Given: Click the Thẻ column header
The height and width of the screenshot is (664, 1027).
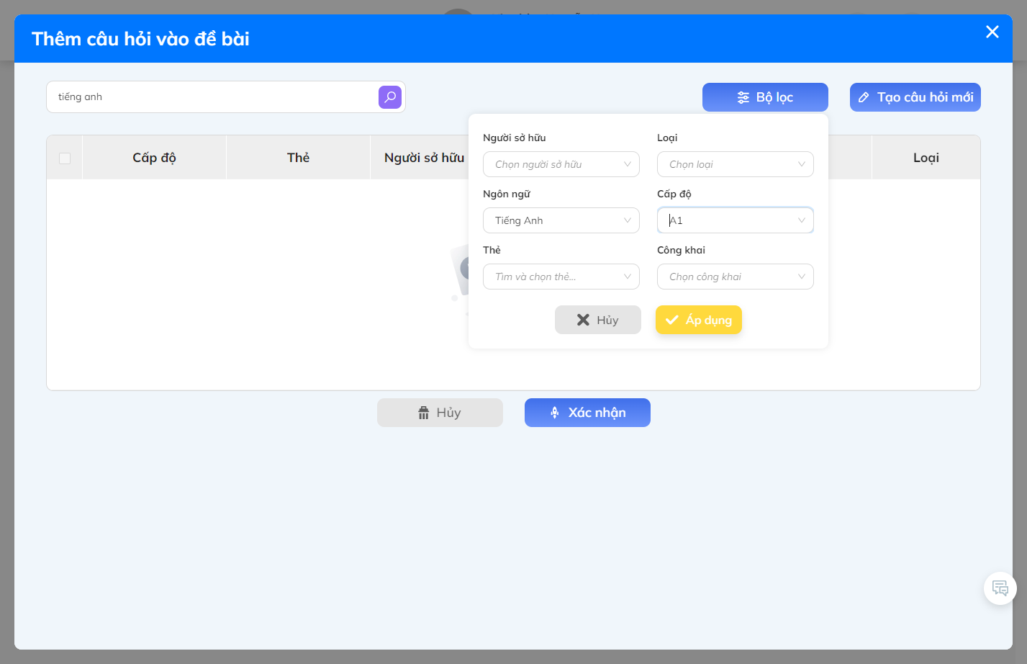Looking at the screenshot, I should point(298,158).
